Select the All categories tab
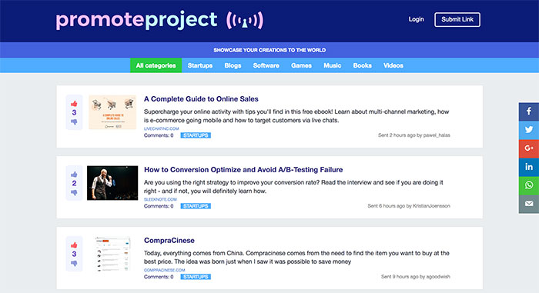This screenshot has height=293, width=539. coord(156,65)
